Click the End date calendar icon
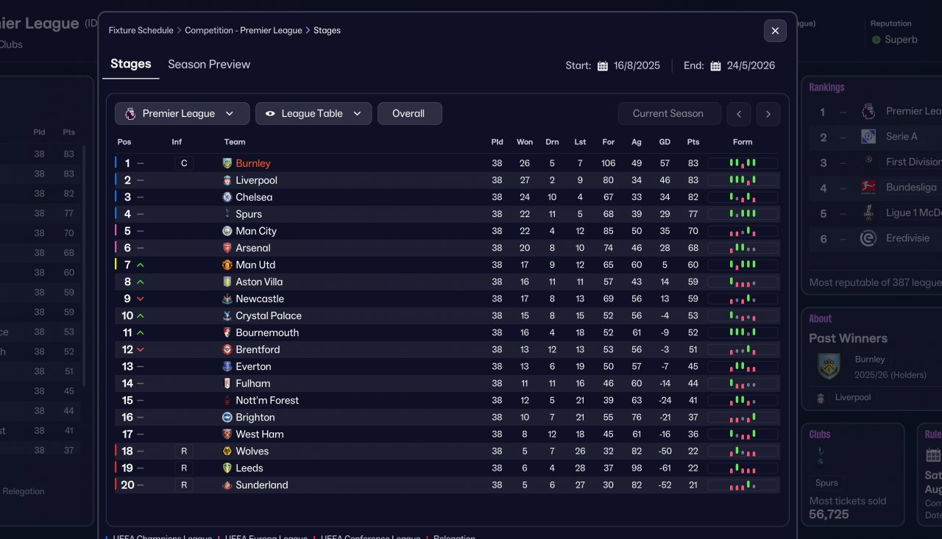Screen dimensions: 942x539 715,65
